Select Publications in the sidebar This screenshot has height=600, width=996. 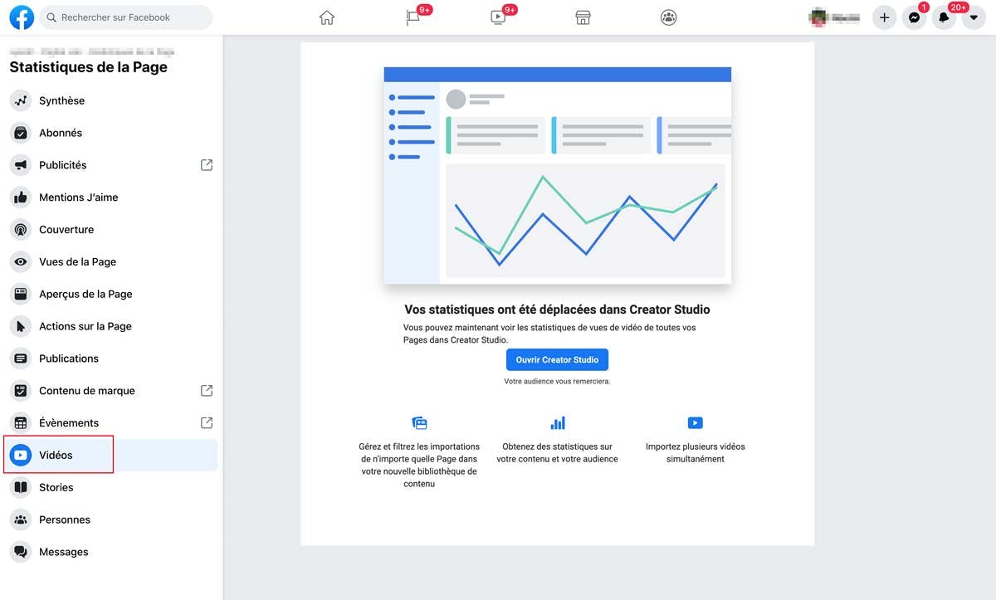(x=111, y=359)
